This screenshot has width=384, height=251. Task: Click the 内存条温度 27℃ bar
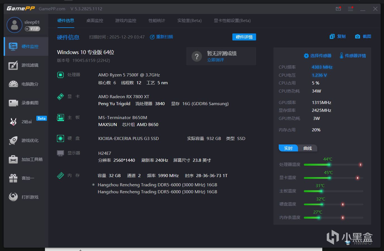(x=333, y=218)
